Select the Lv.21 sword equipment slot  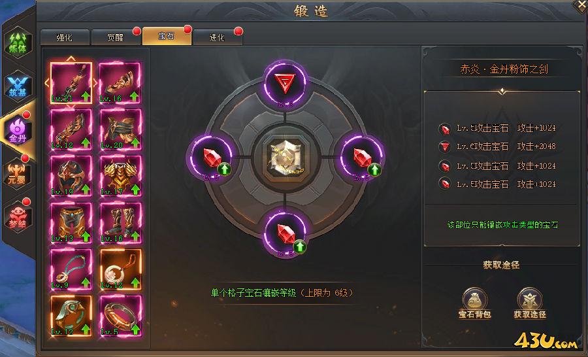[x=71, y=83]
